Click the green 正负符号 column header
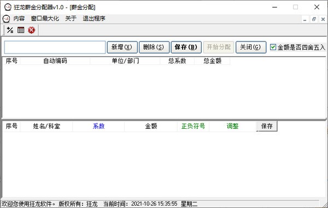Image resolution: width=328 pixels, height=208 pixels. pyautogui.click(x=193, y=126)
